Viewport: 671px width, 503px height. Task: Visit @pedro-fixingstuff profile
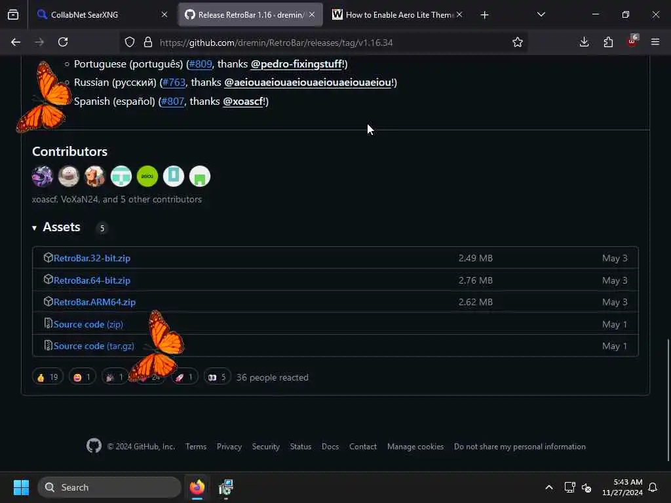click(296, 64)
